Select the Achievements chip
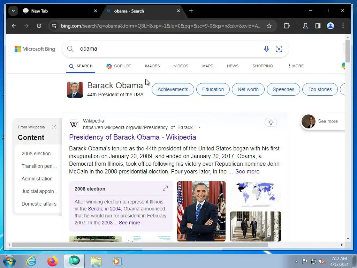Screen dimensions: 357x268 coord(173,89)
